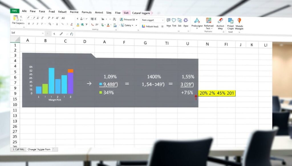The image size is (292, 166).
Task: Click the pen icon in formula bar
Action: [61, 34]
